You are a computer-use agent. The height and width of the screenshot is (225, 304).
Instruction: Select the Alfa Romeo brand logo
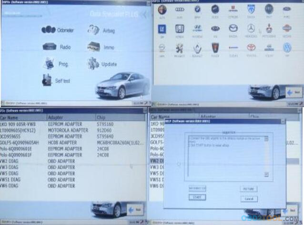[x=162, y=10]
